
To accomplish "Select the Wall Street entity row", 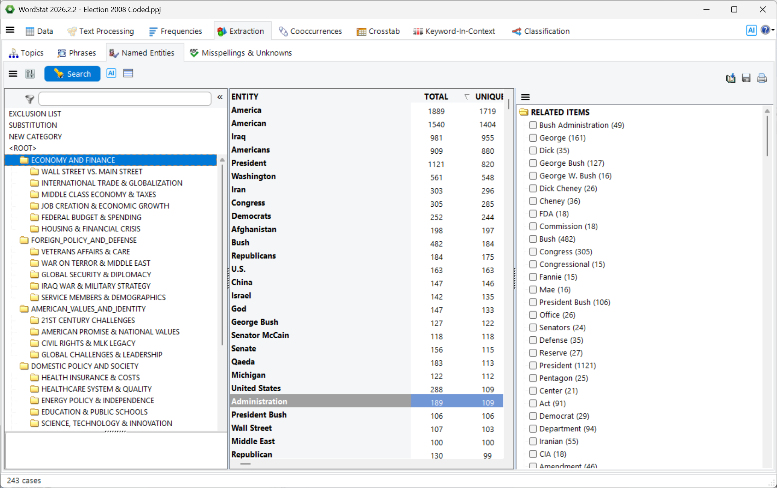I will pos(366,428).
